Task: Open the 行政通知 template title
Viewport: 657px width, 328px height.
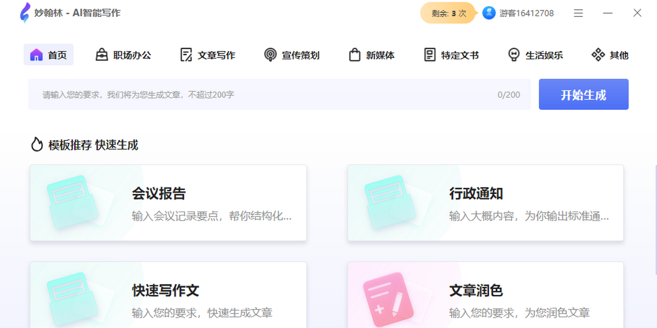Action: (x=476, y=194)
